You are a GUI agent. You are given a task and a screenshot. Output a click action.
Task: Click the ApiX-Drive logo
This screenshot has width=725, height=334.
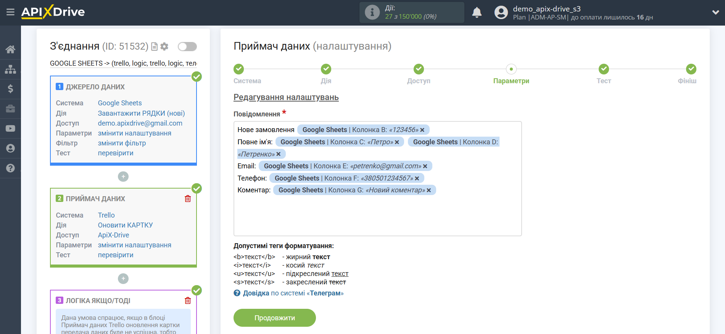[x=53, y=12]
